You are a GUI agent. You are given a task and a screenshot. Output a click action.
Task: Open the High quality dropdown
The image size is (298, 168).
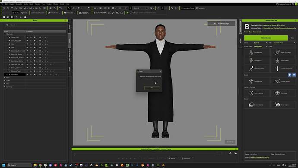click(x=122, y=8)
